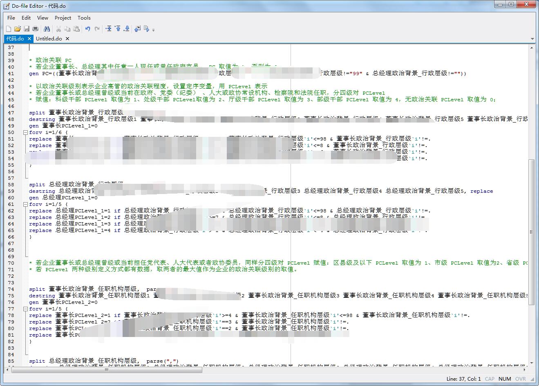The width and height of the screenshot is (539, 386).
Task: Toggle bookmark on current line
Action: point(109,29)
